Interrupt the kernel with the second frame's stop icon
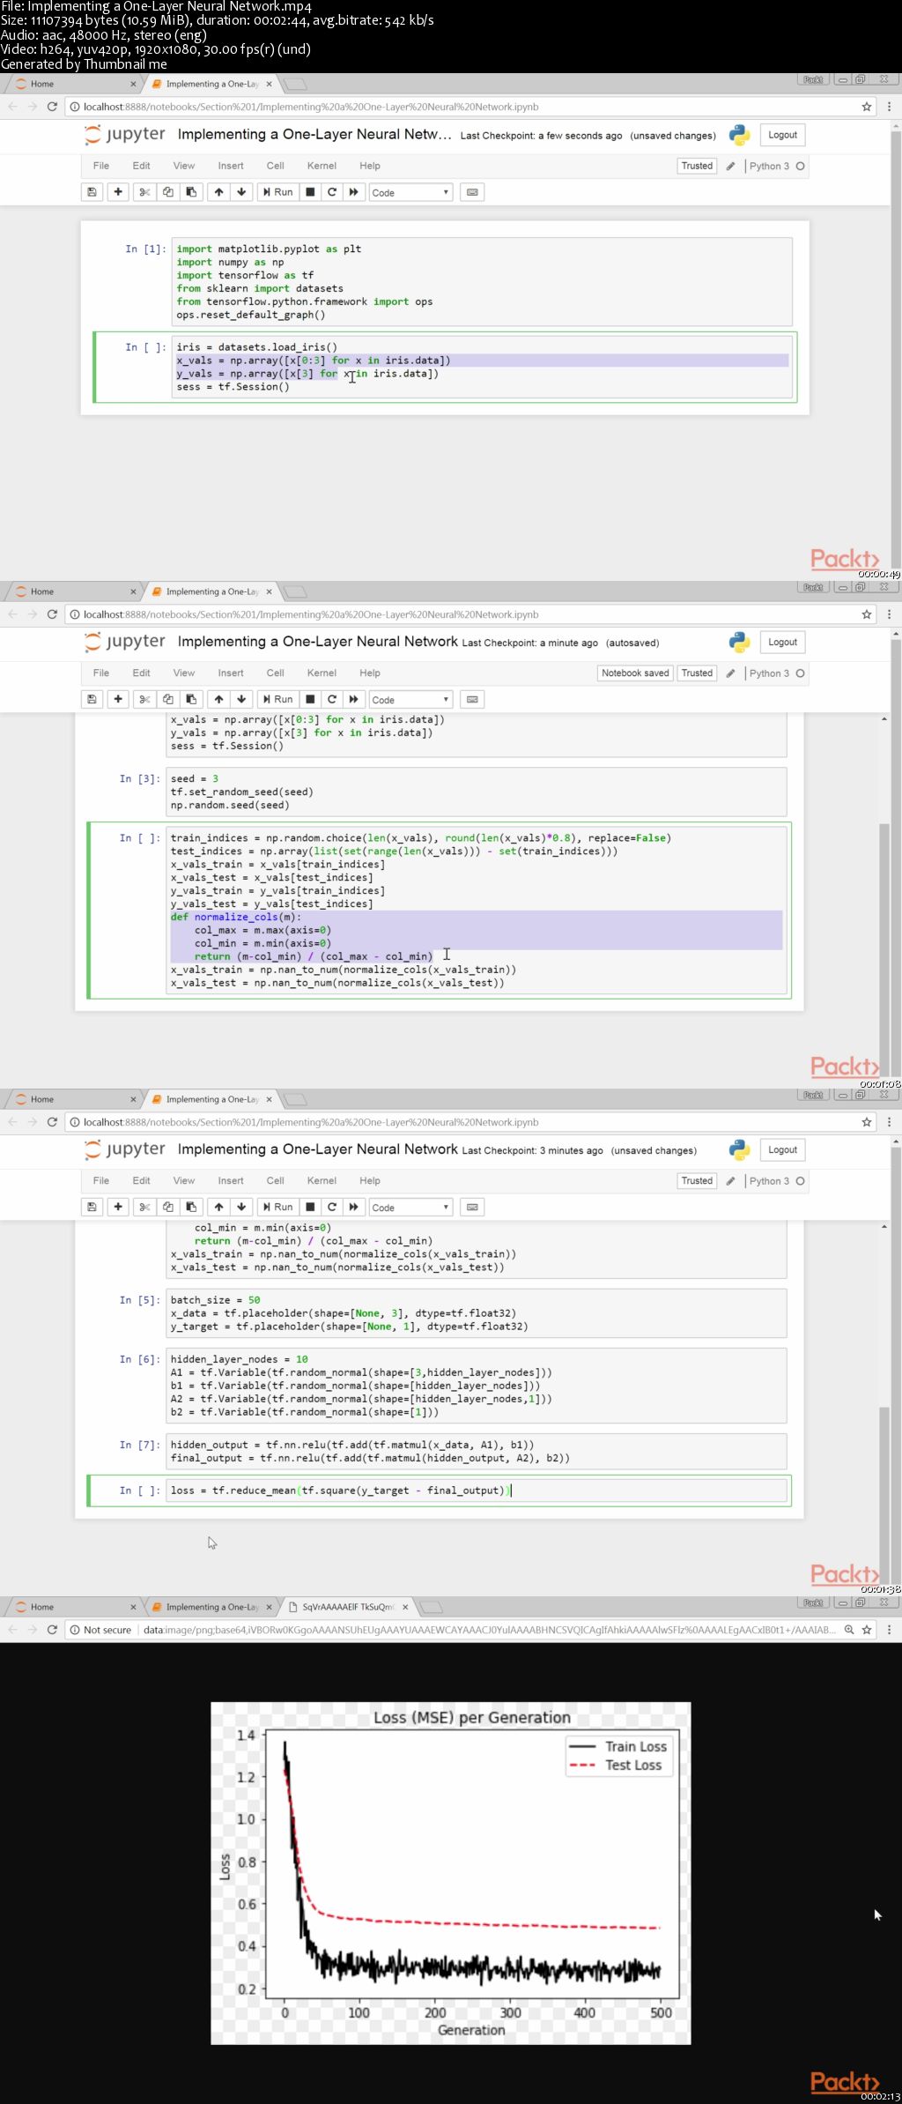Image resolution: width=902 pixels, height=2104 pixels. tap(310, 699)
